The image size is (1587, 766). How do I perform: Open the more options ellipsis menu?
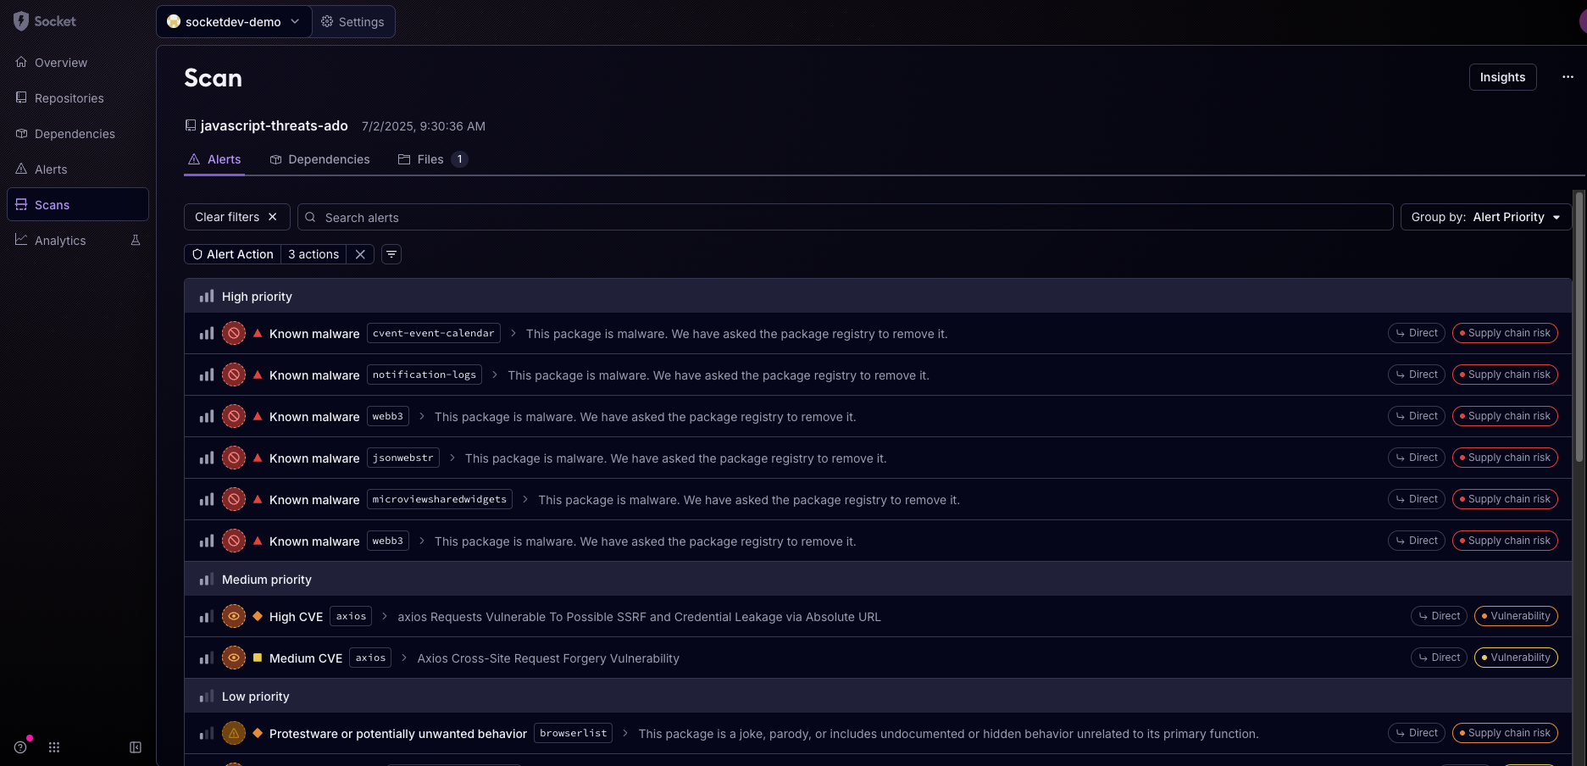[x=1568, y=77]
